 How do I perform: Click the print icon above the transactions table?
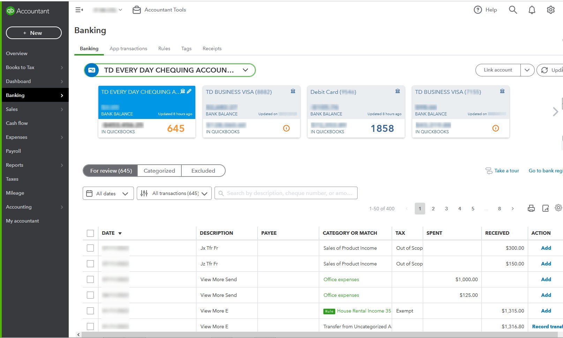(x=531, y=208)
